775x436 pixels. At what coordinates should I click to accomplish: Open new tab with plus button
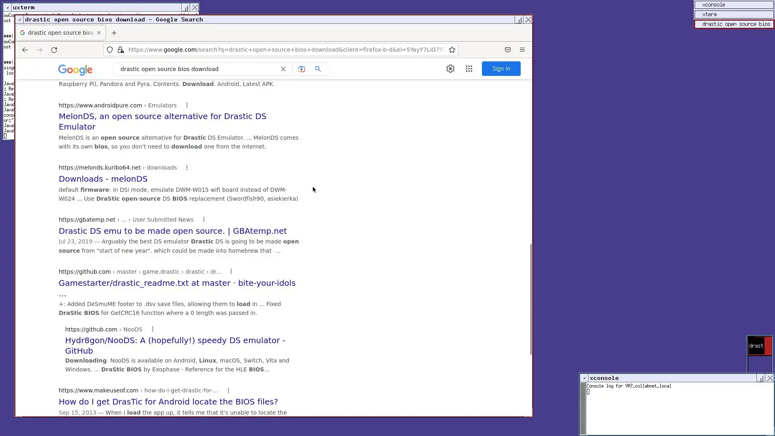tap(114, 33)
